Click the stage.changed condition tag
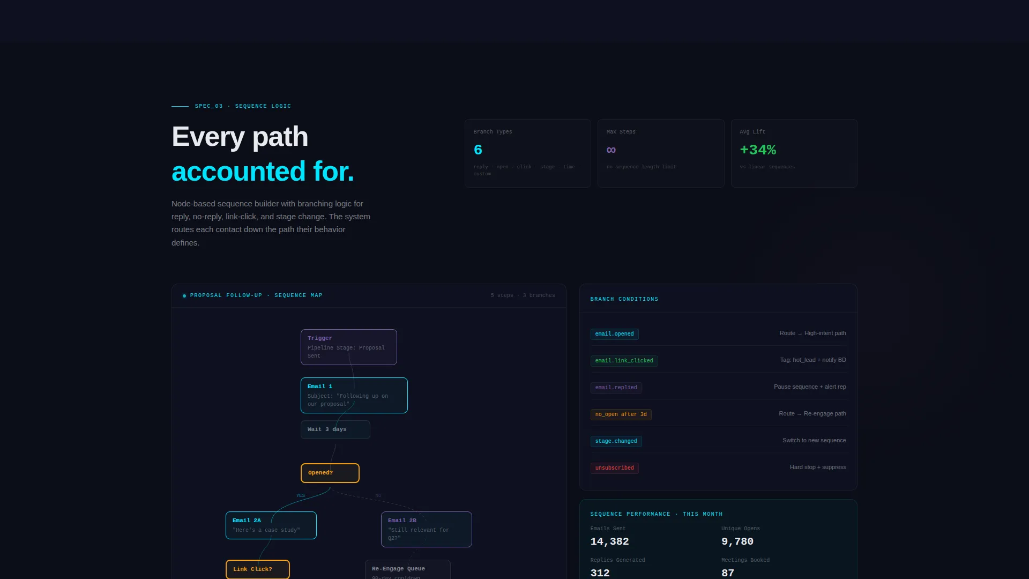Viewport: 1029px width, 579px height. pyautogui.click(x=616, y=441)
